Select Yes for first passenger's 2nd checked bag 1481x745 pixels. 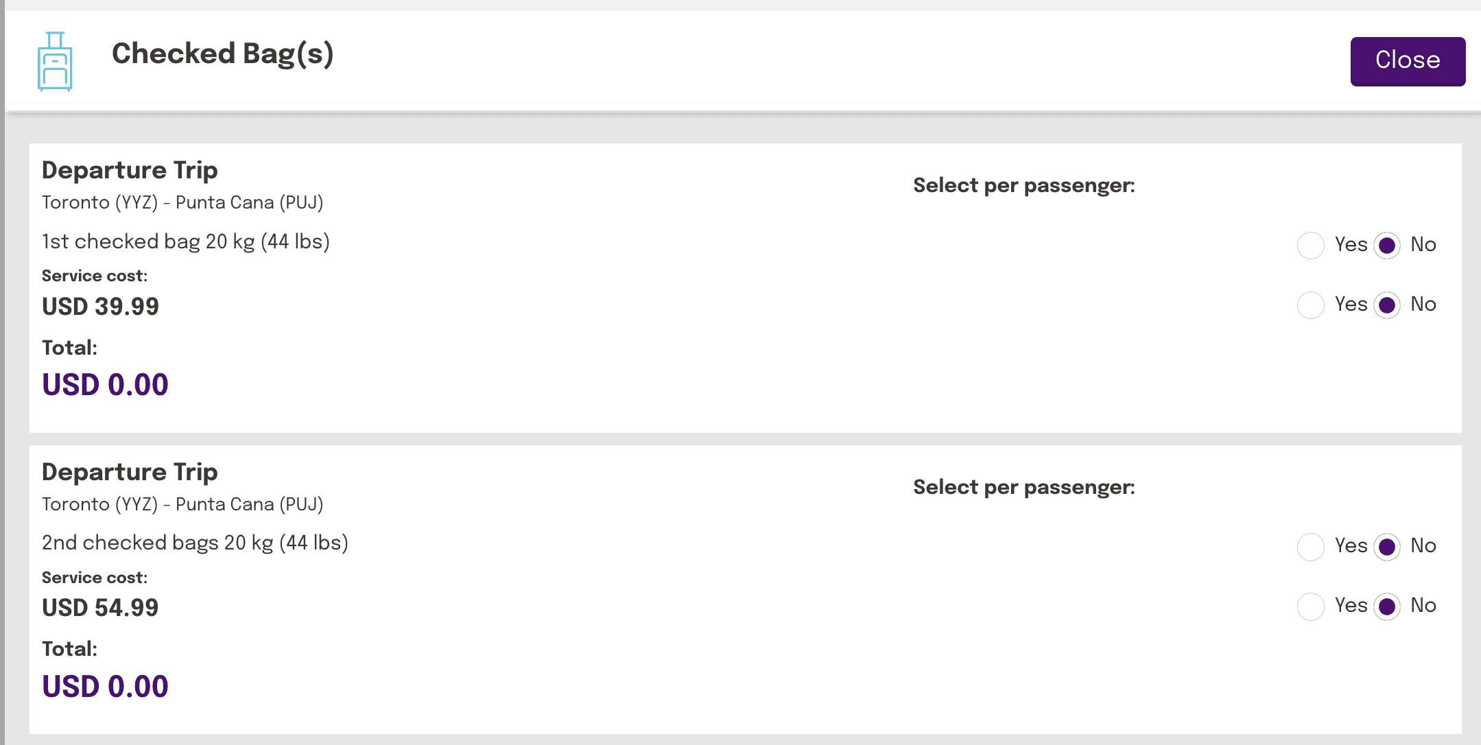[x=1310, y=547]
